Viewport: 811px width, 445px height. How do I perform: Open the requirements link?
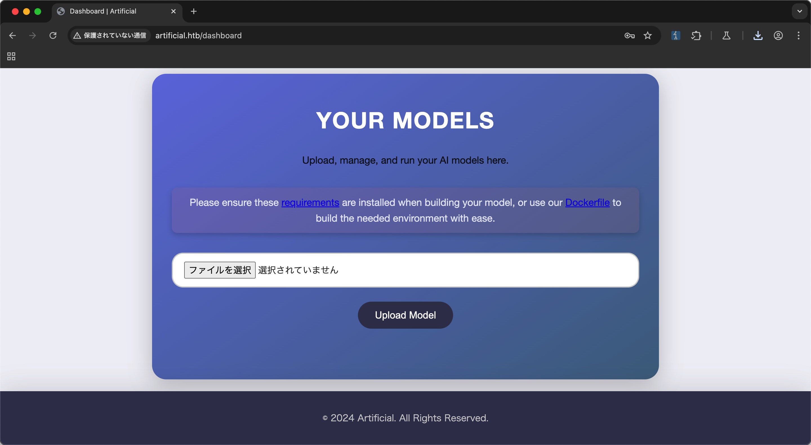click(x=310, y=203)
